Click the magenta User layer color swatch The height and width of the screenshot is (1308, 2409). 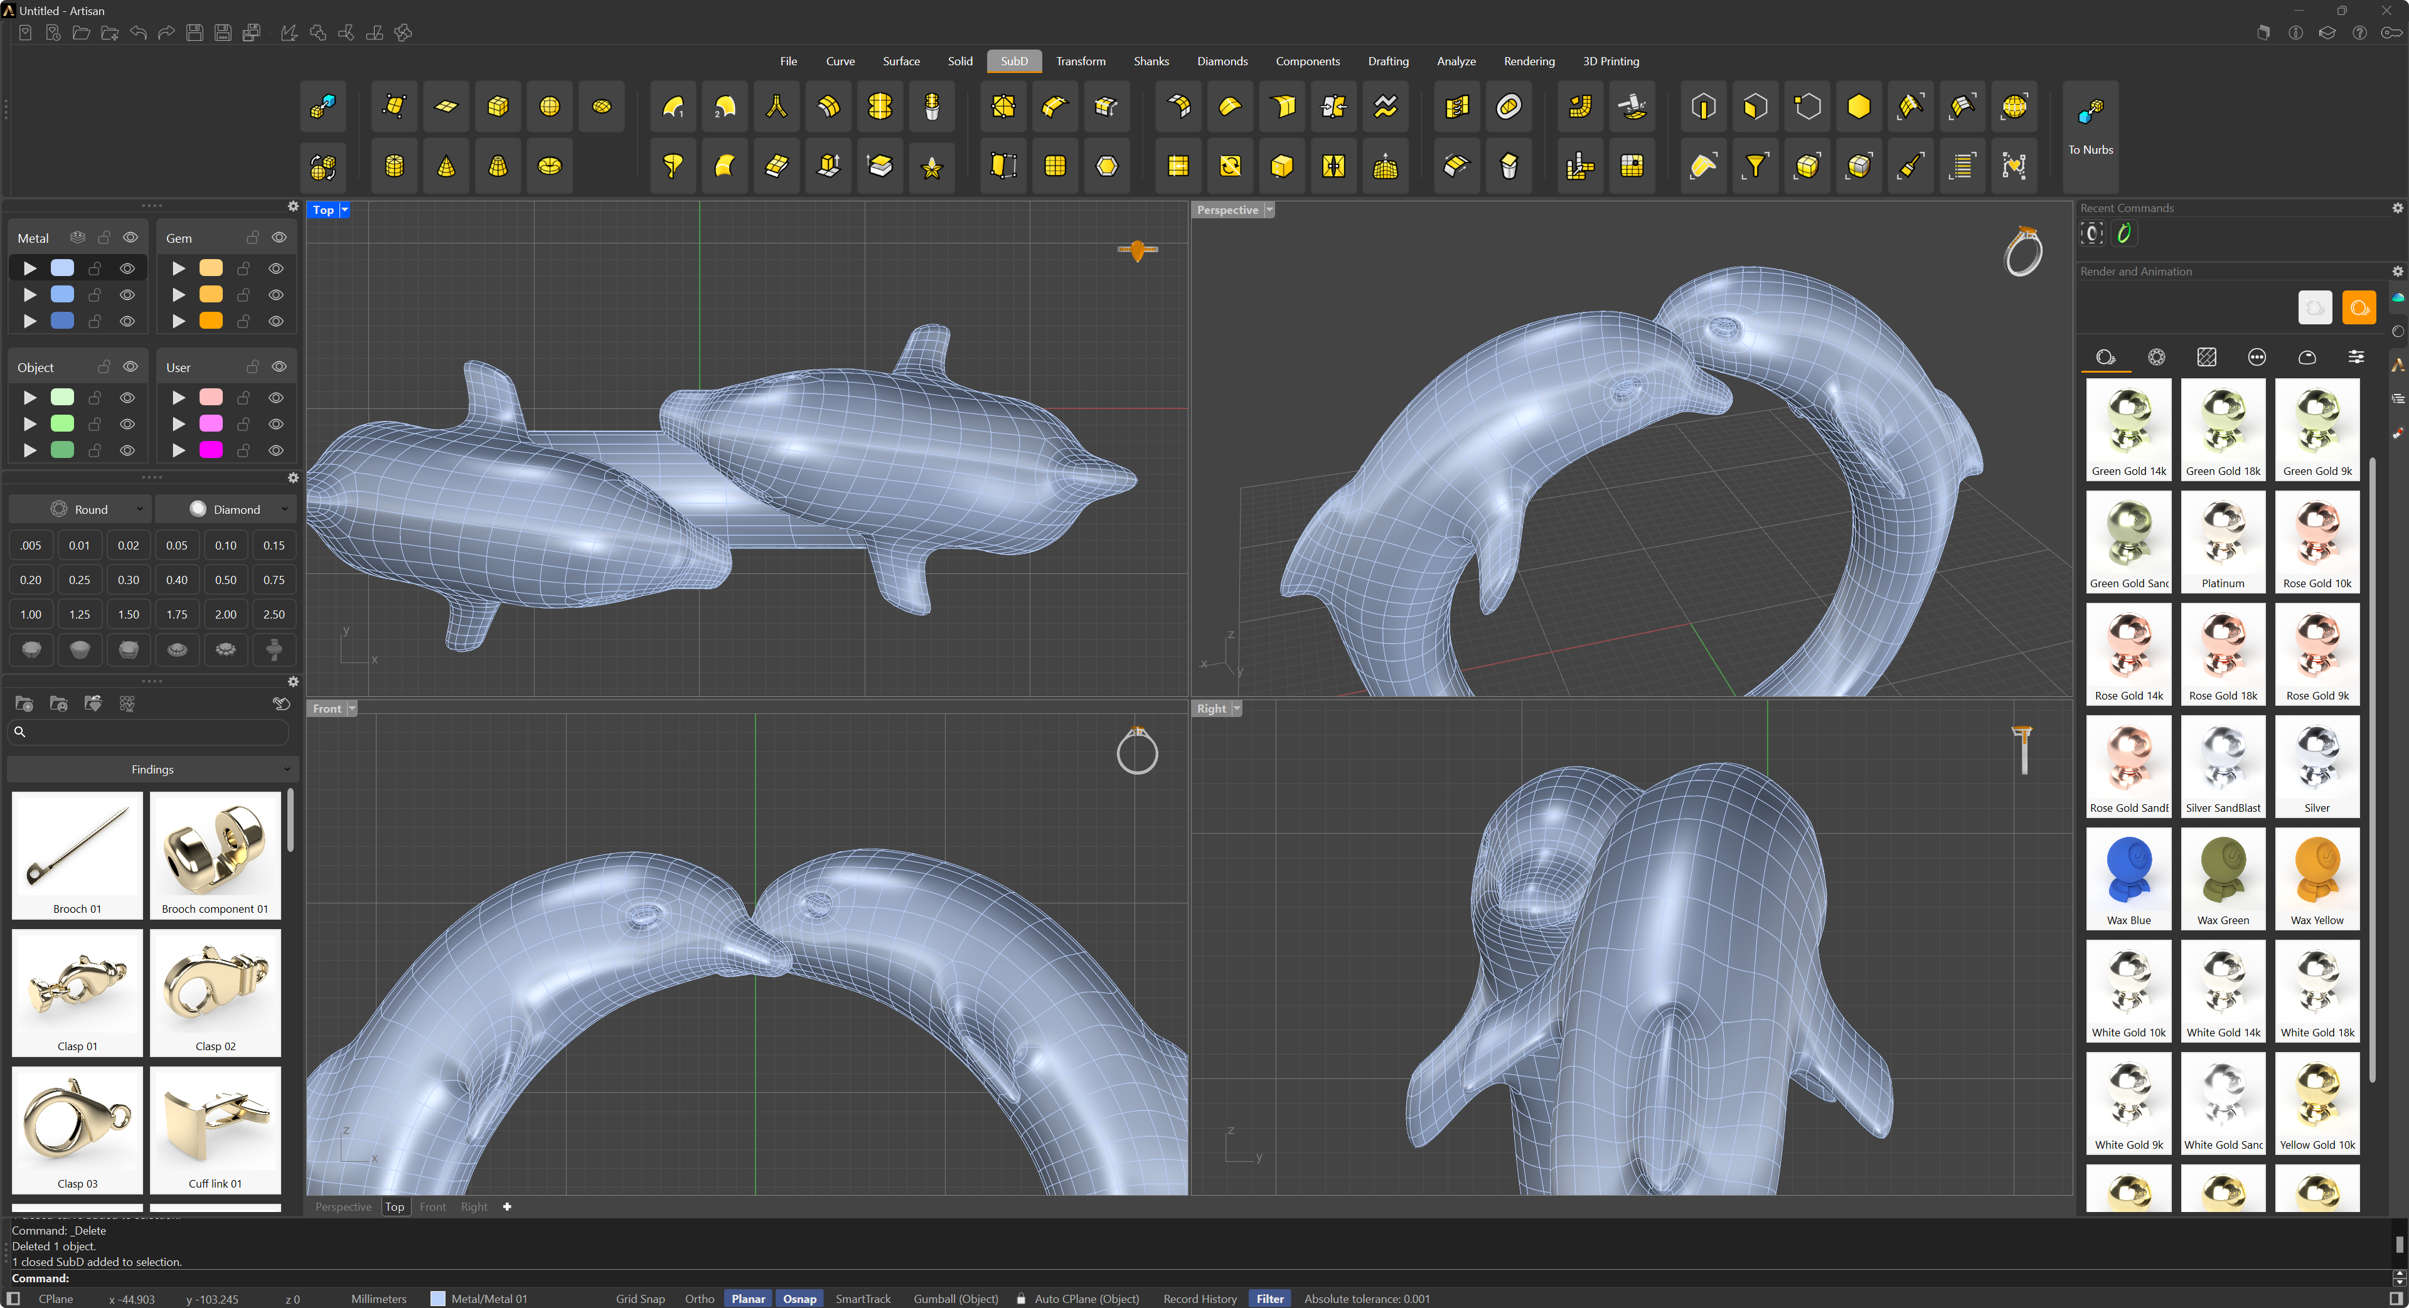[x=211, y=450]
